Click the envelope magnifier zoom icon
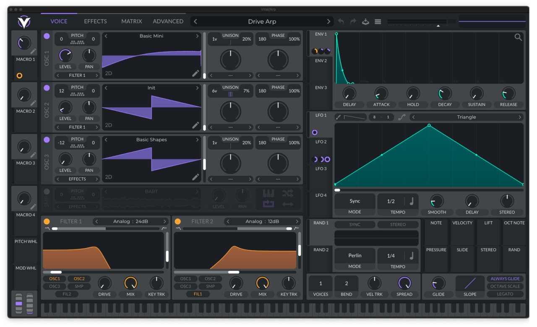 (x=519, y=37)
